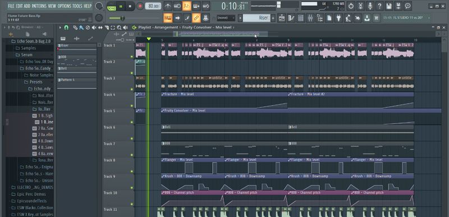Adjust the main pitch knob
449x217 pixels.
[x=99, y=18]
